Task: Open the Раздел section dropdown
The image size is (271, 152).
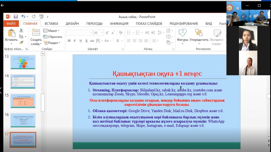Action: tap(52, 43)
